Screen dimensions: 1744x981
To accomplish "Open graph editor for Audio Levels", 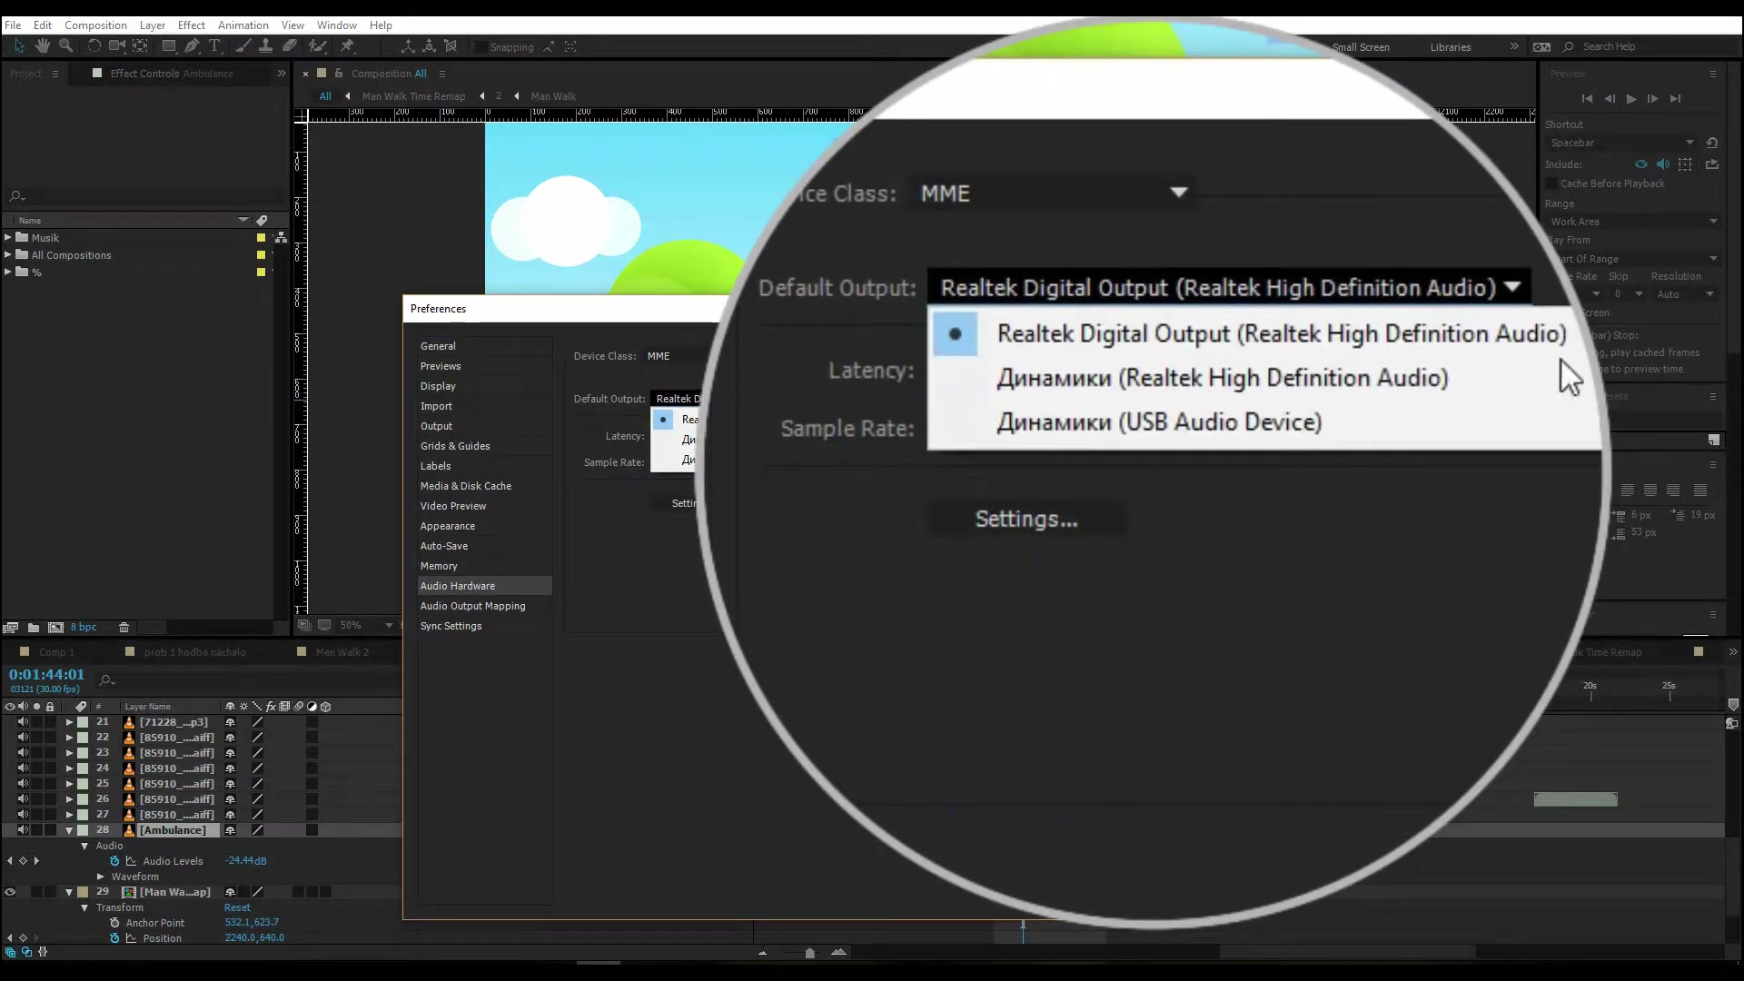I will click(131, 861).
